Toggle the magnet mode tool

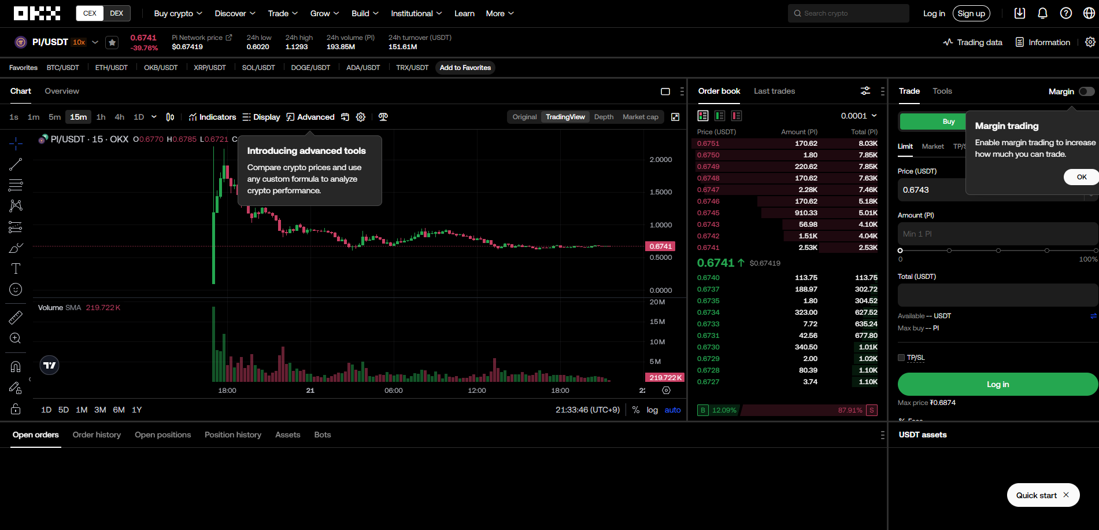point(16,367)
